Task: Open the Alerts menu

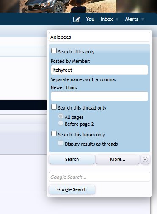Action: [x=132, y=19]
